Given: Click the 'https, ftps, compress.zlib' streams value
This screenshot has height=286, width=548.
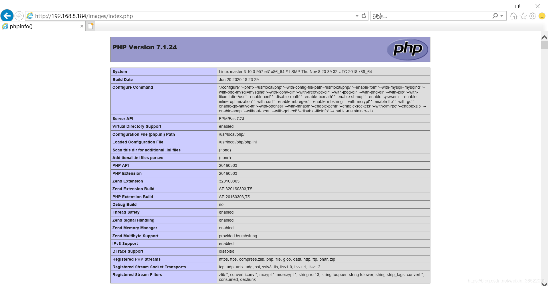Looking at the screenshot, I should pos(277,259).
